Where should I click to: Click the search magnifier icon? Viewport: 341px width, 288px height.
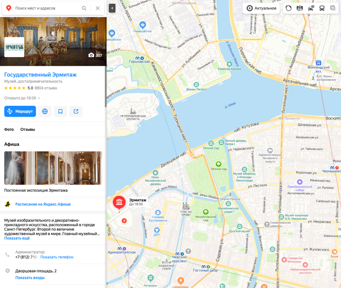(x=84, y=8)
